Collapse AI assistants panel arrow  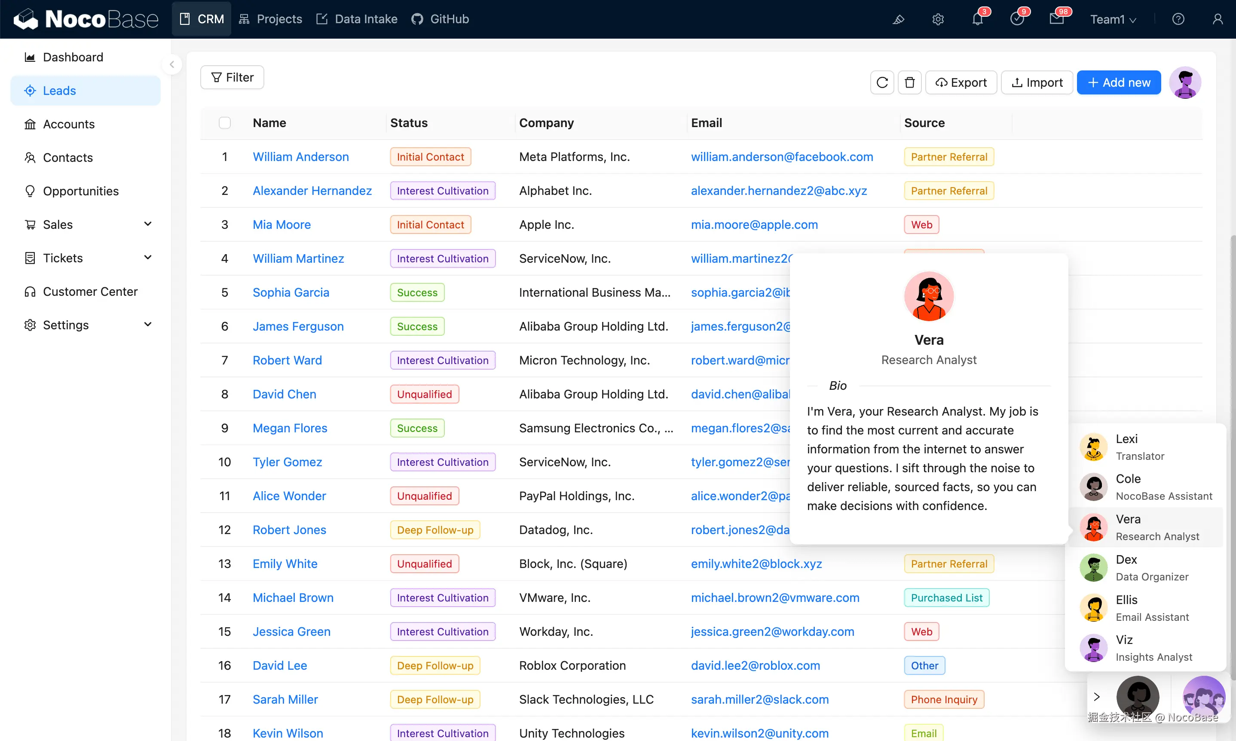pos(1097,696)
